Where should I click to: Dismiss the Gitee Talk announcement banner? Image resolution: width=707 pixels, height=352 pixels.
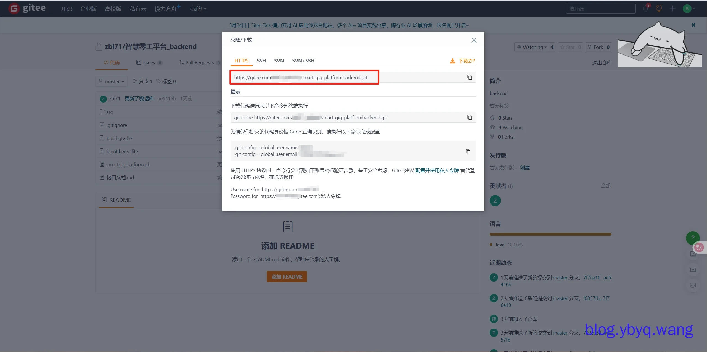pyautogui.click(x=693, y=25)
